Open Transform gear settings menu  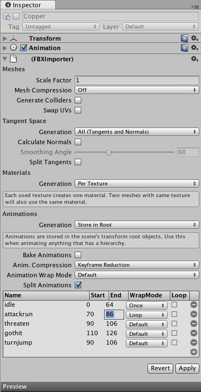pos(194,38)
